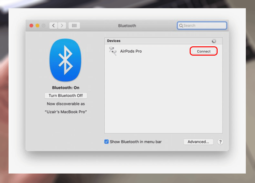Click the large Bluetooth logo icon
255x183 pixels.
pyautogui.click(x=66, y=60)
